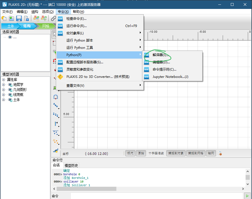Expand the 线荷载 tree node
252x199 pixels.
click(3, 95)
